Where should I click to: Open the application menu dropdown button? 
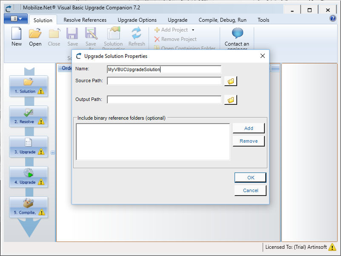pos(16,19)
